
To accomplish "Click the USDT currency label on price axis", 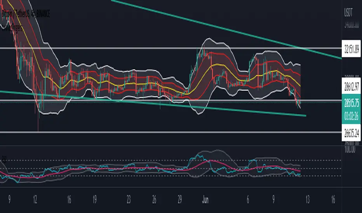I will tap(348, 13).
